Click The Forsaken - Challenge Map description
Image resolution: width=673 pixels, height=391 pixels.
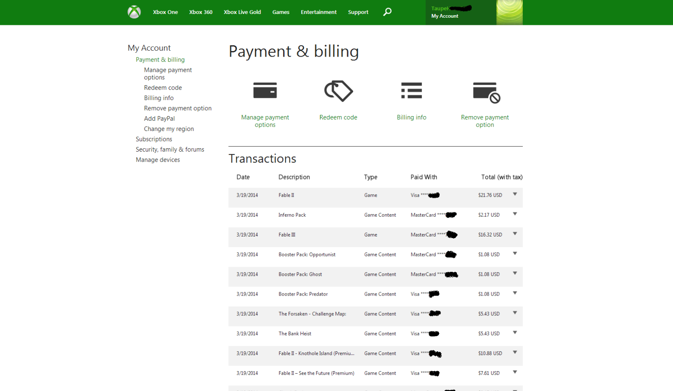click(x=312, y=314)
